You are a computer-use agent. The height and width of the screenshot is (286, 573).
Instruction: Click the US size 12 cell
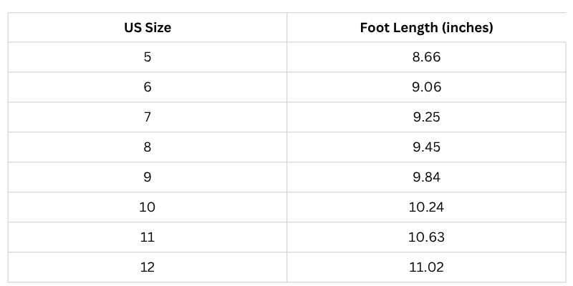coord(148,267)
